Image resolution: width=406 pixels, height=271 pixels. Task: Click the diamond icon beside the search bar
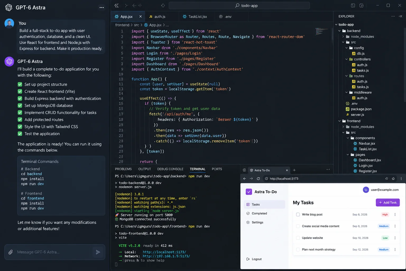coord(163,6)
